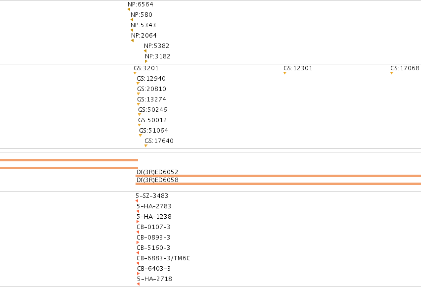Select the NP:5382 insertion label
This screenshot has height=287, width=421.
click(156, 46)
